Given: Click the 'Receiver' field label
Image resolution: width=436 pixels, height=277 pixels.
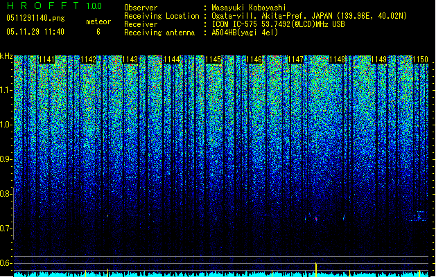Looking at the screenshot, I should [141, 24].
